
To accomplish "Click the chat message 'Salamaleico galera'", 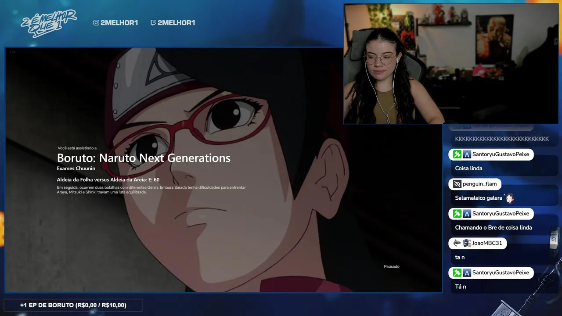I will pyautogui.click(x=479, y=198).
